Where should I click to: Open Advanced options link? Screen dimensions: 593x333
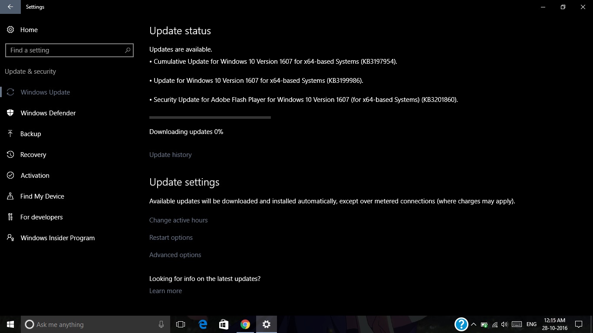click(x=175, y=255)
